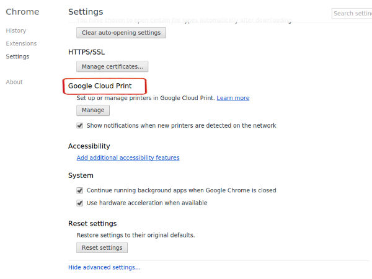372x279 pixels.
Task: Toggle Use hardware acceleration when available
Action: tap(80, 203)
